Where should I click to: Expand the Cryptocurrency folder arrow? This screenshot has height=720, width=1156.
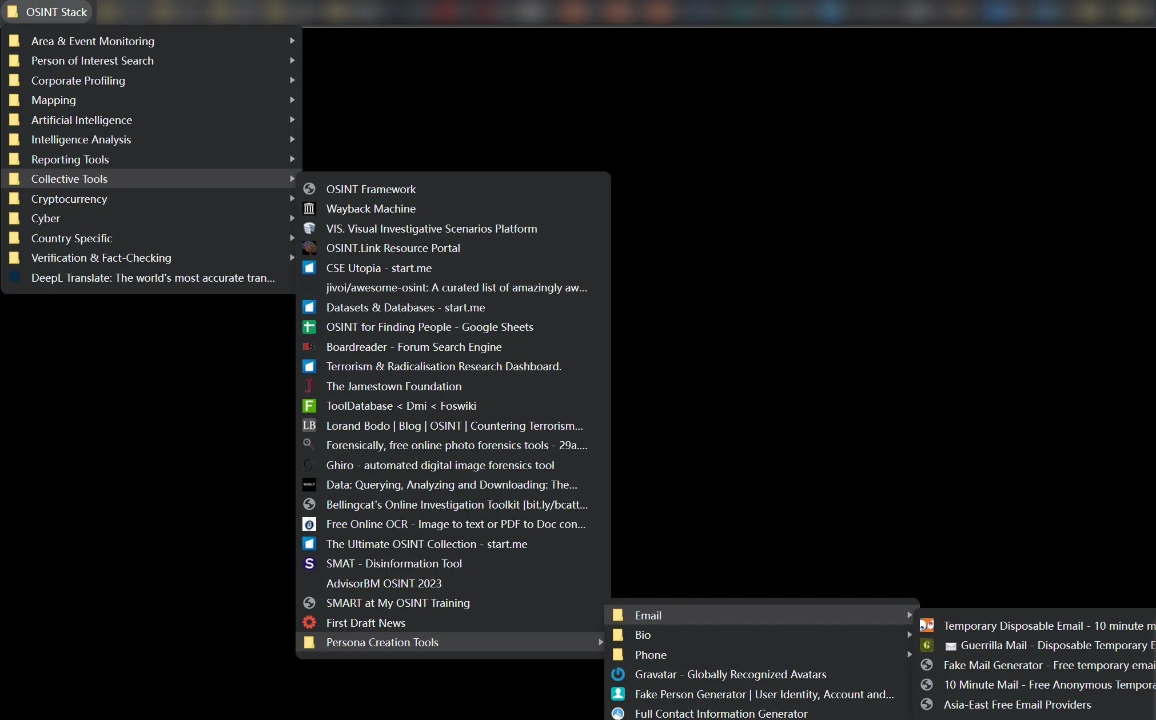coord(292,198)
